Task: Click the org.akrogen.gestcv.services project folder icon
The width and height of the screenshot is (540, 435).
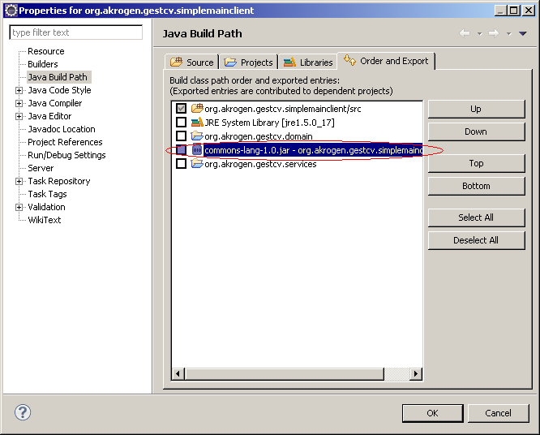Action: coord(197,164)
